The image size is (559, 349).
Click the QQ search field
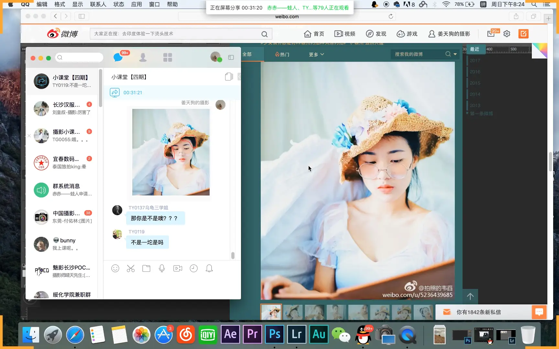[79, 58]
